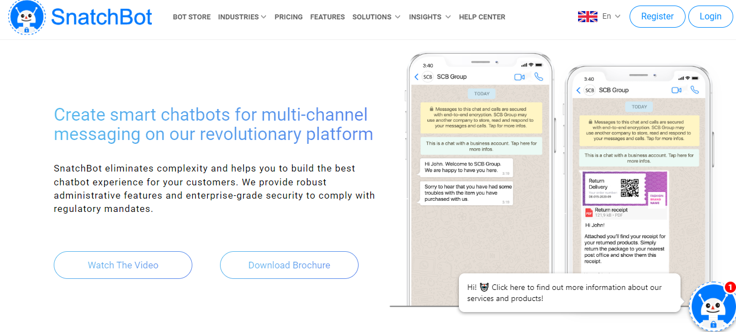The height and width of the screenshot is (332, 736).
Task: Click the Watch The Video button
Action: click(122, 265)
